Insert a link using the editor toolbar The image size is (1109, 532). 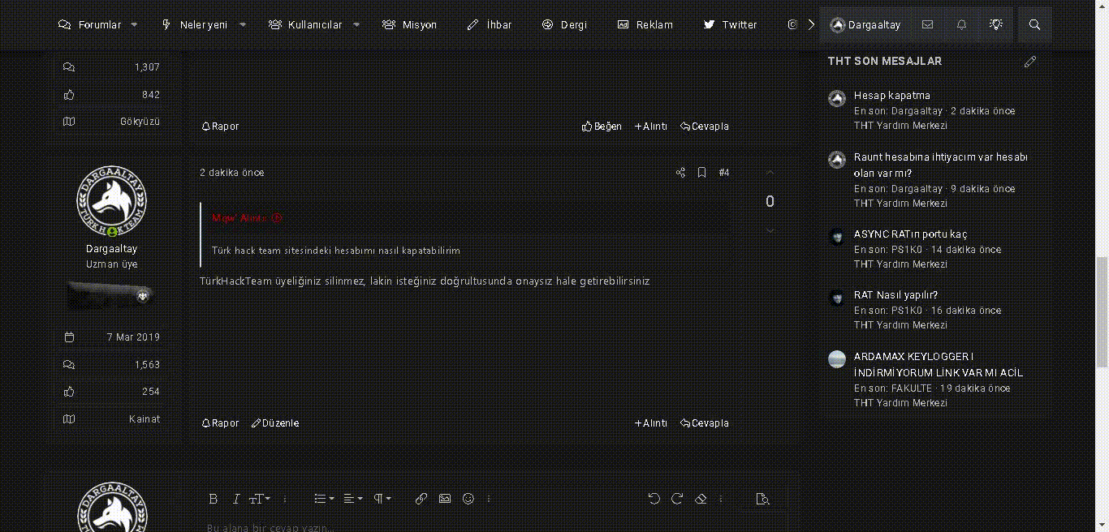pyautogui.click(x=421, y=499)
